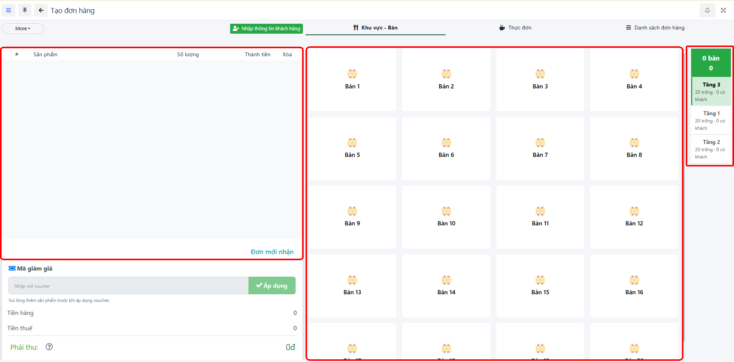This screenshot has width=734, height=362.
Task: Open the Đơn mới nhận link
Action: pos(272,252)
